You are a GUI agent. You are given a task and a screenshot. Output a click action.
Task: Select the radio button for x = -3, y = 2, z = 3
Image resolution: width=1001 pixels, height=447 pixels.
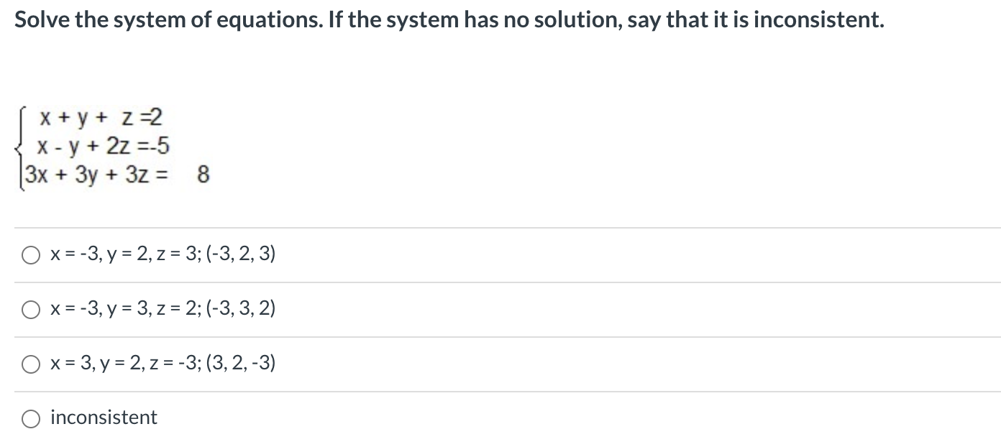[30, 254]
